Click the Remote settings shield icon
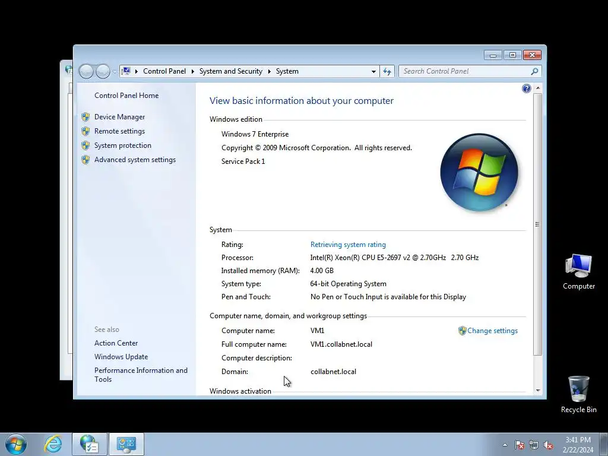This screenshot has width=608, height=456. point(85,131)
